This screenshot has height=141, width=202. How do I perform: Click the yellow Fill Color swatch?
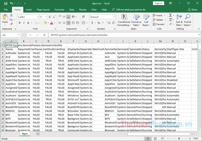45,23
